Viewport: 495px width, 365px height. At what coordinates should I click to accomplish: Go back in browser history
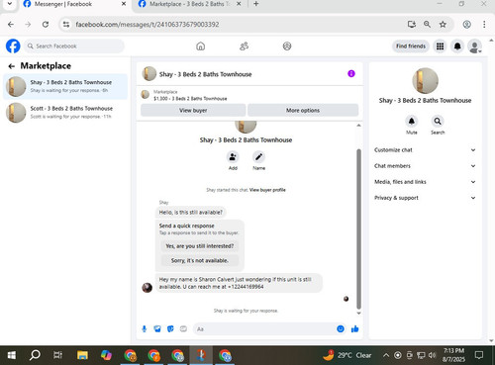(x=11, y=25)
